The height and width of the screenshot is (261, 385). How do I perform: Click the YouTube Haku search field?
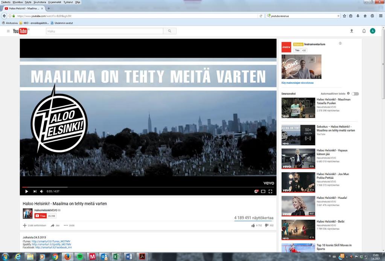(105, 31)
